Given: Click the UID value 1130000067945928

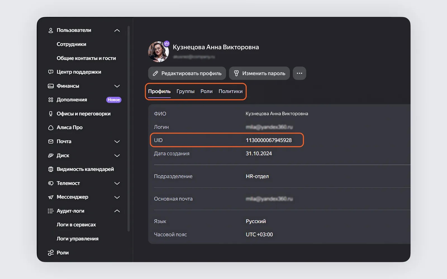Looking at the screenshot, I should pos(268,140).
